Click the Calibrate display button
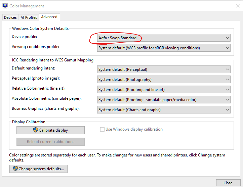Screen dimensions: 243x187 tap(50, 130)
